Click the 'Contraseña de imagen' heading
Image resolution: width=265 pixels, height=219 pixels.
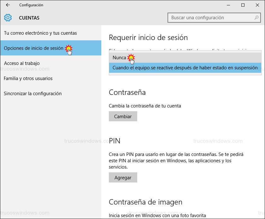[x=145, y=202]
